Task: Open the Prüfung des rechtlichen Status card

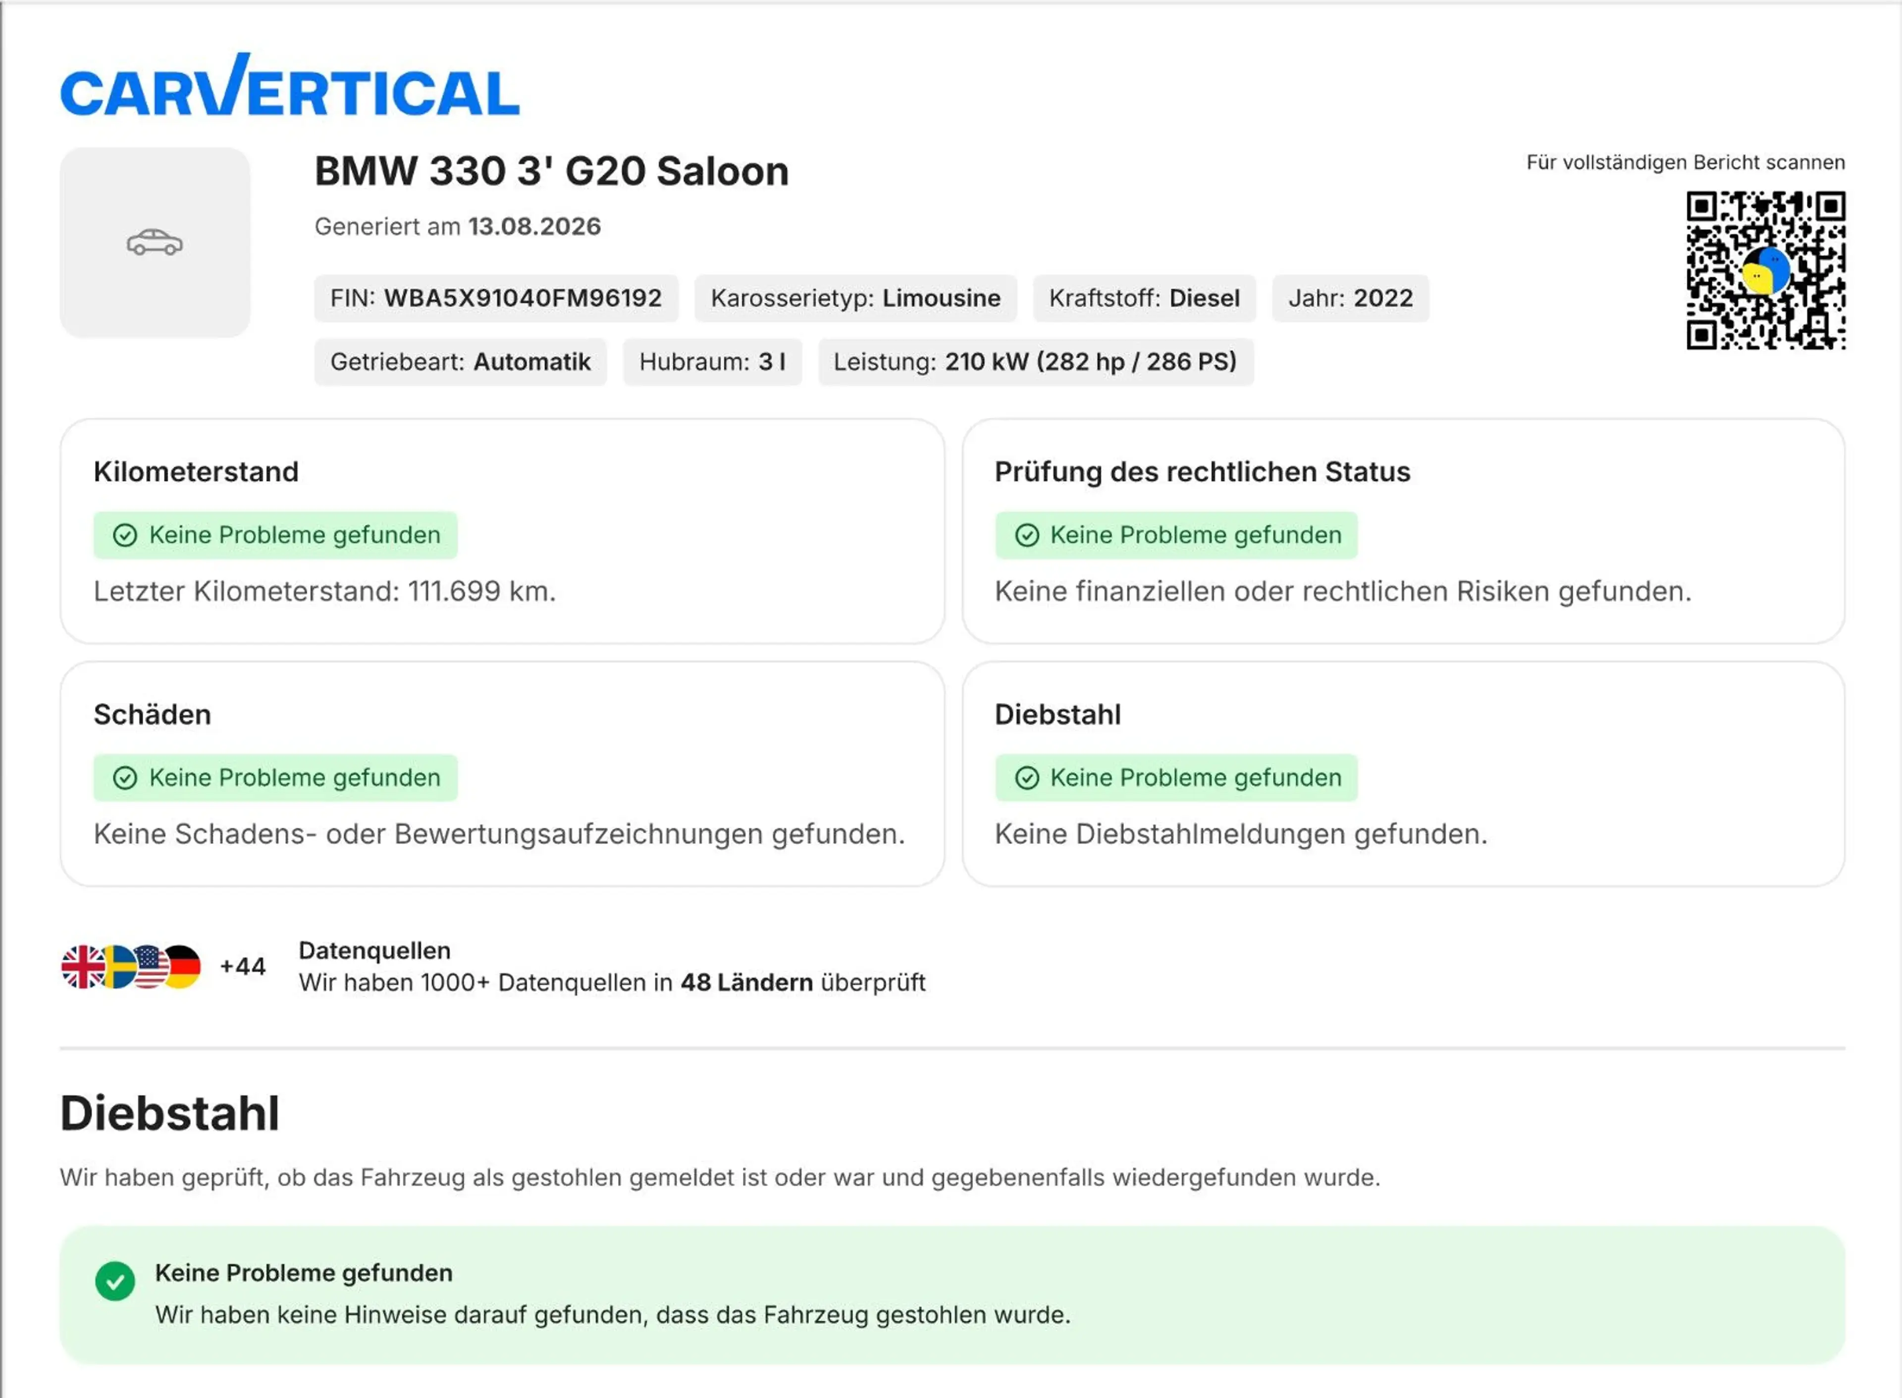Action: pos(1403,531)
